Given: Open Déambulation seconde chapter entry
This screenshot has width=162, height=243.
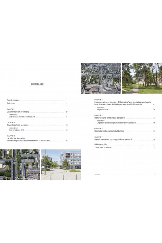Looking at the screenshot, I should click(x=37, y=125).
